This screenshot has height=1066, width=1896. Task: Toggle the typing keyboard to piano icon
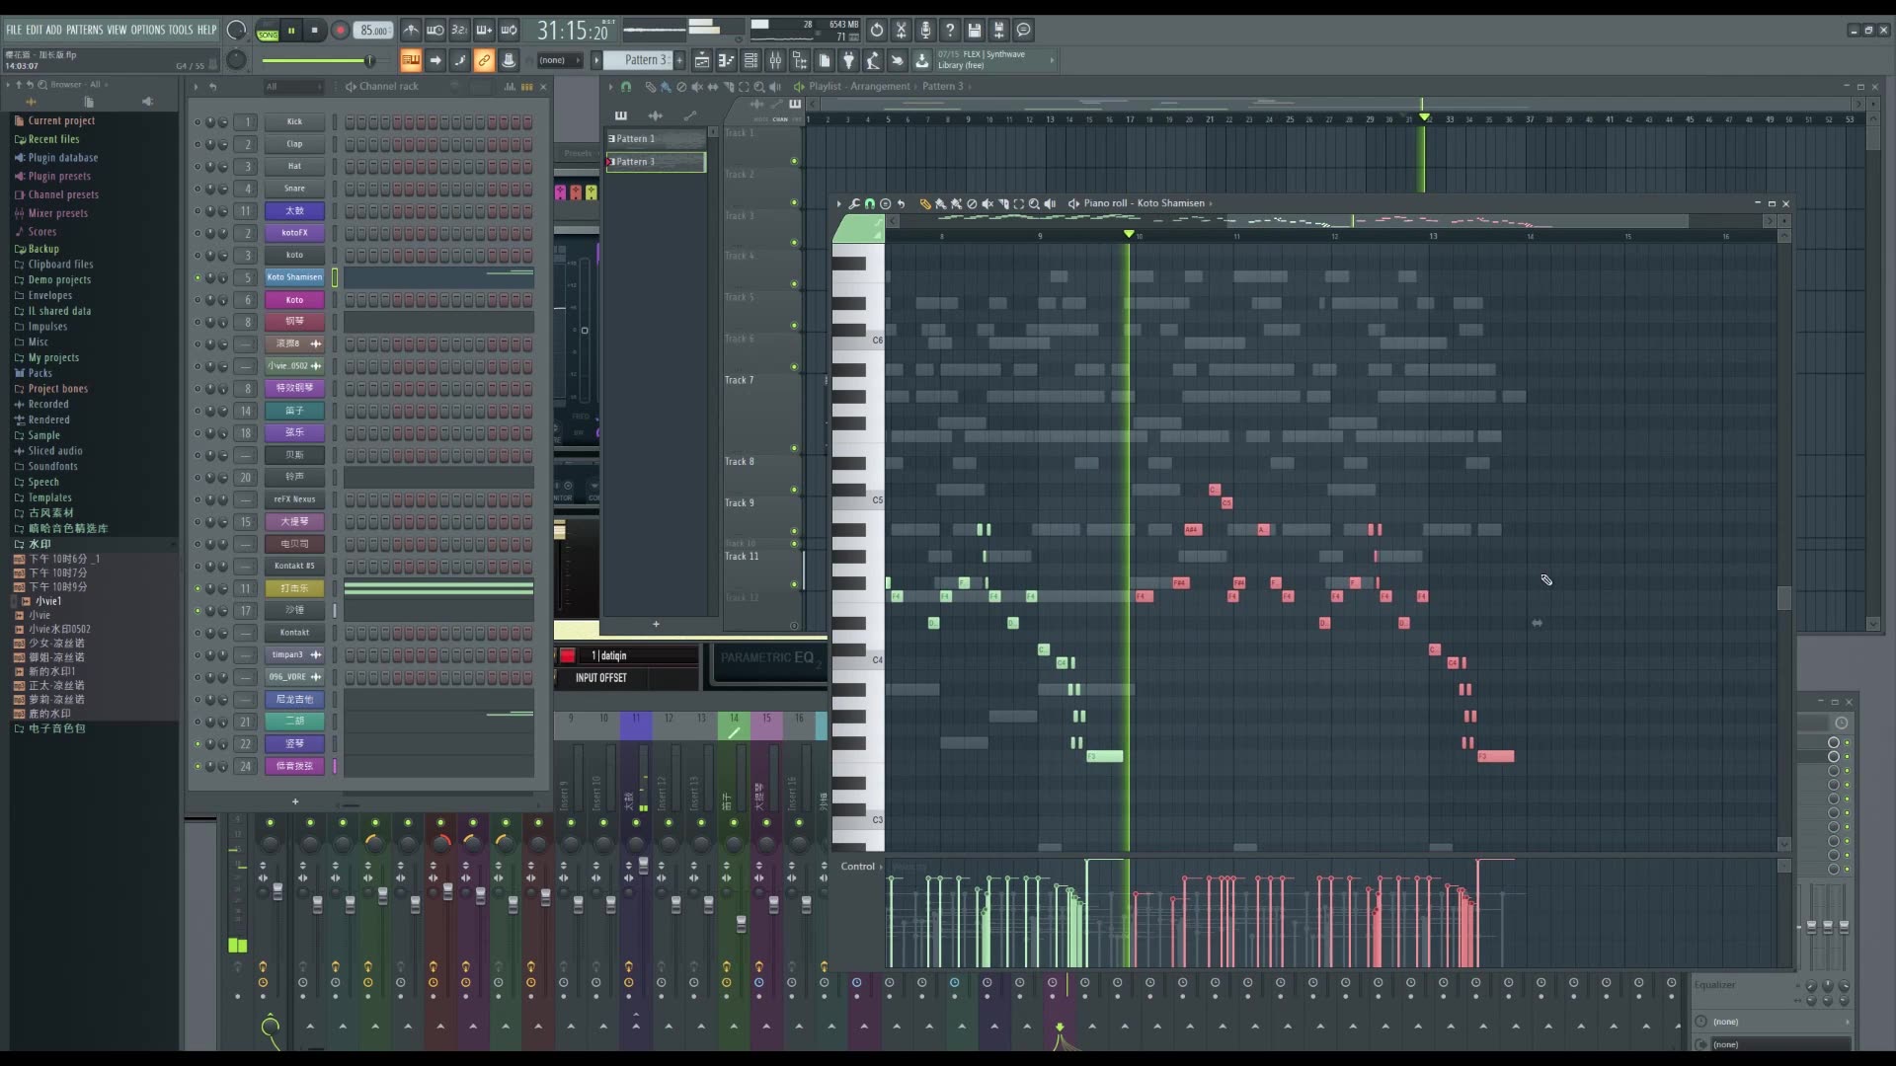coord(411,60)
